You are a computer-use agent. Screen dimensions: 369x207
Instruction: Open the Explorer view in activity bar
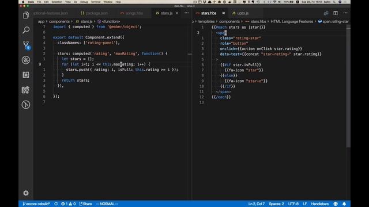coord(26,16)
